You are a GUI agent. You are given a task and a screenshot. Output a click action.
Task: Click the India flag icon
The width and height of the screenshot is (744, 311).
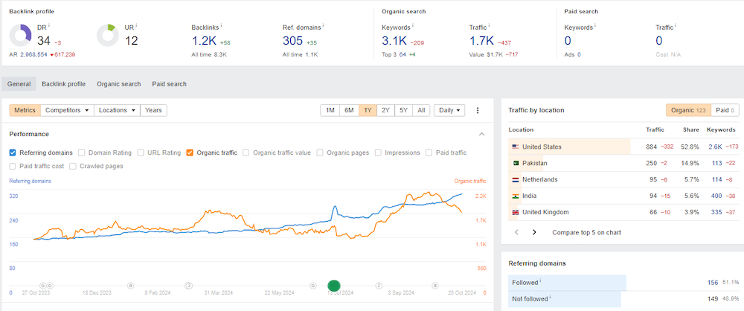point(516,196)
